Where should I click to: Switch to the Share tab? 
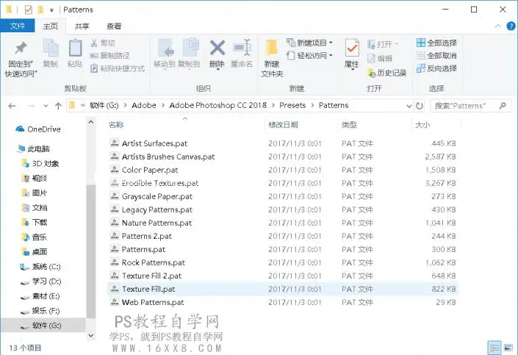point(82,26)
